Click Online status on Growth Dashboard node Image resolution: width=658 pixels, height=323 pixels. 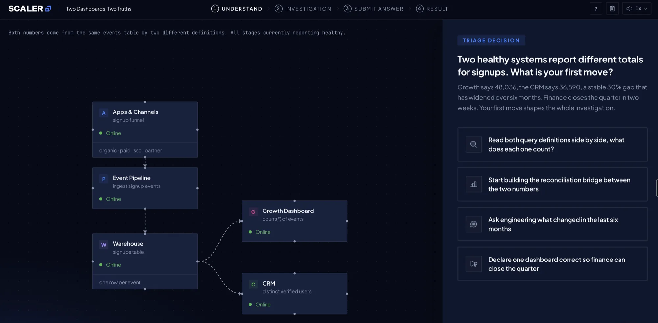(260, 232)
